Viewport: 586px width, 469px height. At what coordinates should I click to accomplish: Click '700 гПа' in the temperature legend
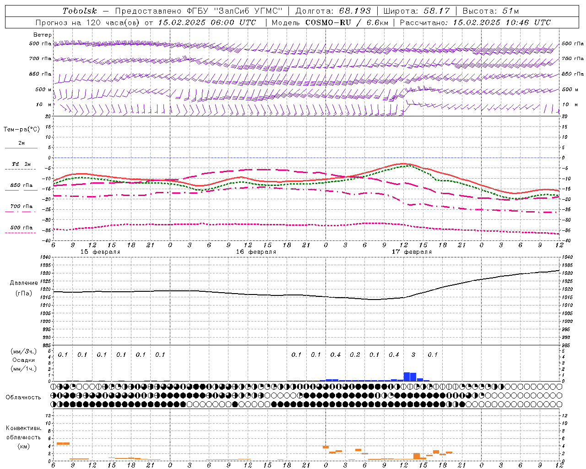22,206
